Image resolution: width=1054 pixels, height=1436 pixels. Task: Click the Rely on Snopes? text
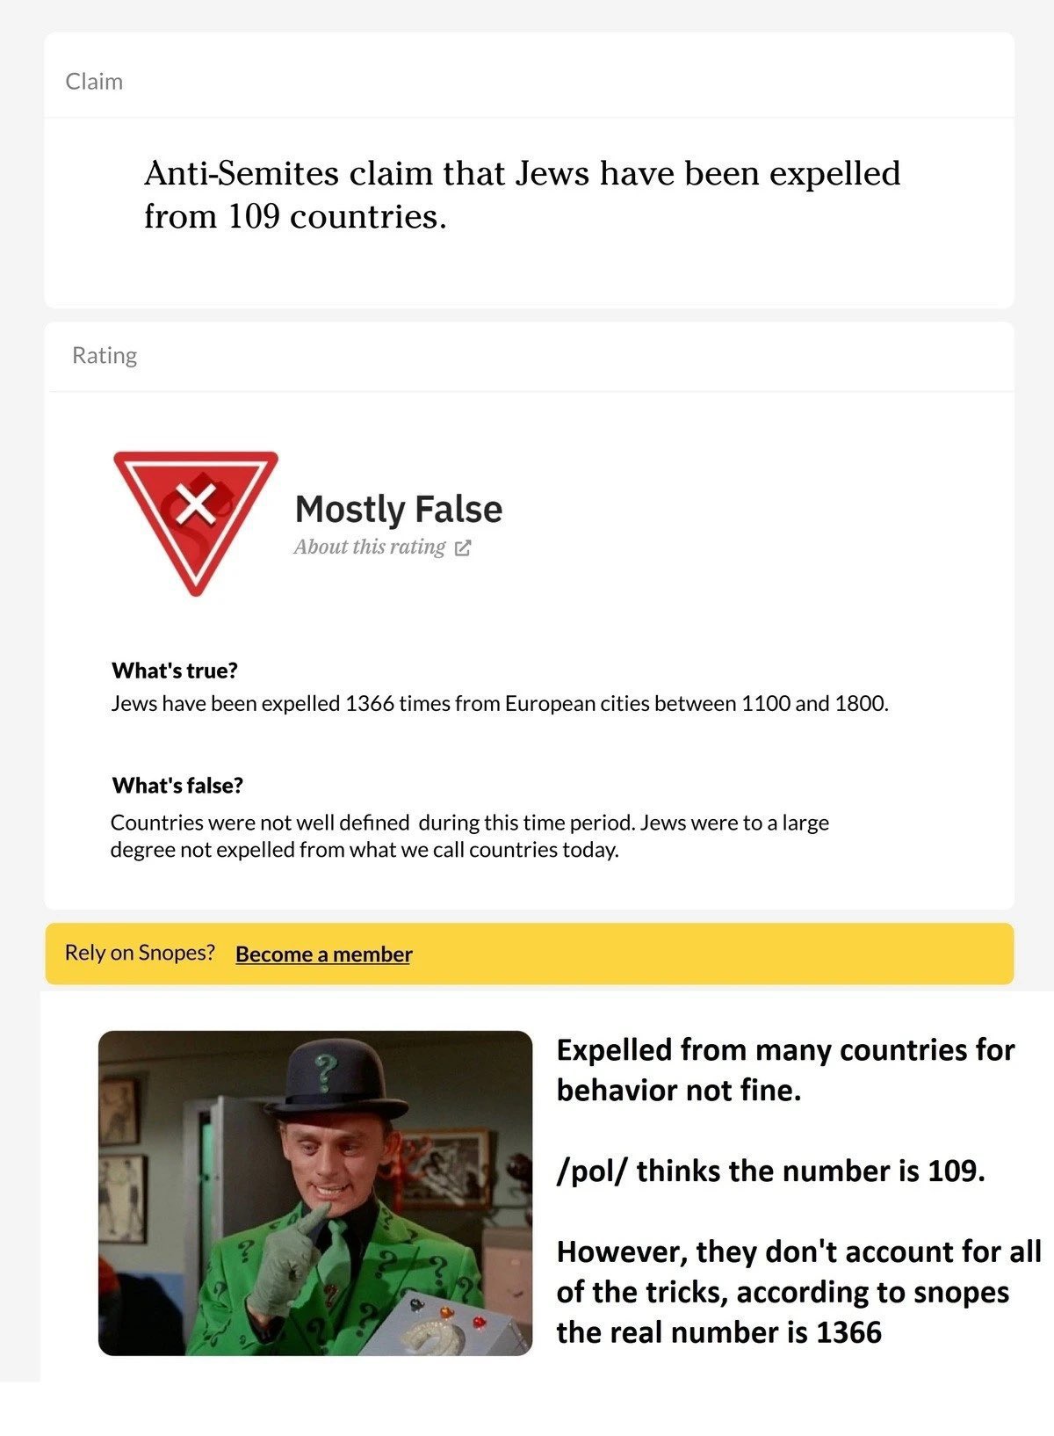[140, 953]
